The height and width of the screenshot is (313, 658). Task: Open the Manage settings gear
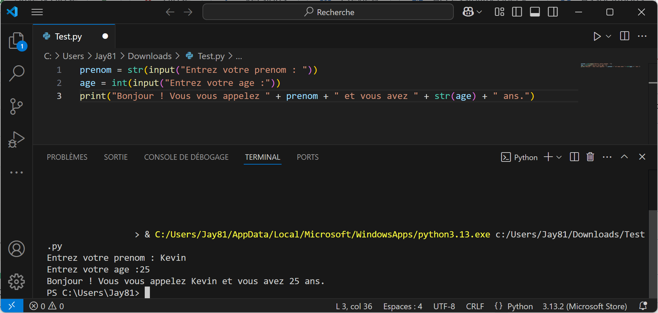coord(17,282)
